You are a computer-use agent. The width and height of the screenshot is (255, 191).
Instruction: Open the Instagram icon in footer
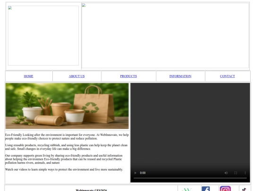(225, 189)
